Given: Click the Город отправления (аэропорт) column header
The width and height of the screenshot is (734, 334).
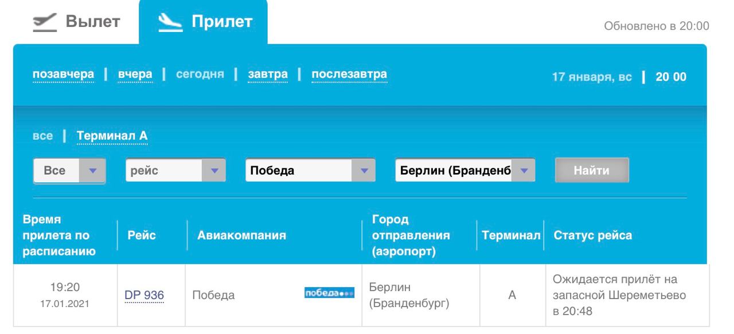Looking at the screenshot, I should tap(411, 236).
